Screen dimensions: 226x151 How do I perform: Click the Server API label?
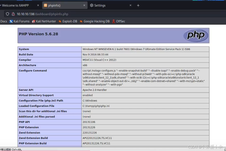[26, 90]
